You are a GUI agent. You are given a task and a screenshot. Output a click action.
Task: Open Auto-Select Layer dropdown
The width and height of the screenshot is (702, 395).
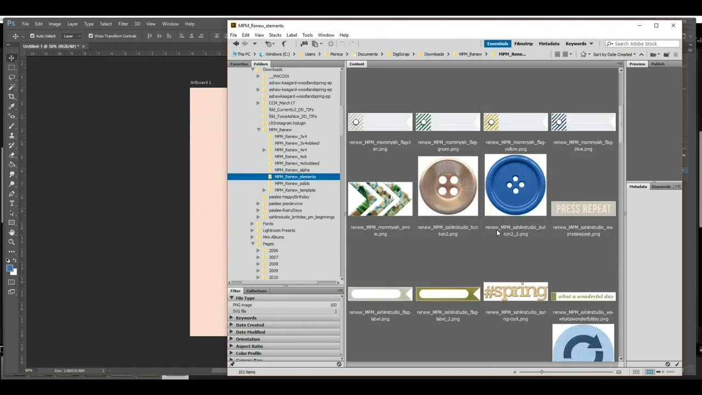72,36
